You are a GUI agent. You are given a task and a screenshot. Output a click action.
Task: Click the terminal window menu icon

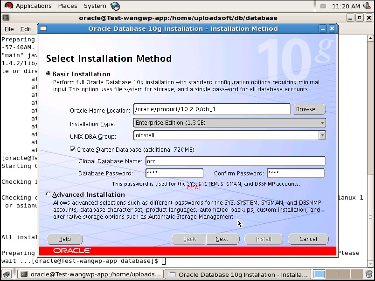coord(6,18)
